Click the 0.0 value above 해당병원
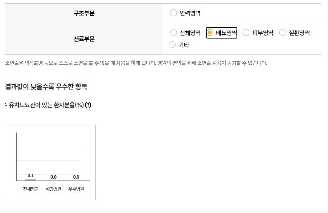 (x=53, y=177)
